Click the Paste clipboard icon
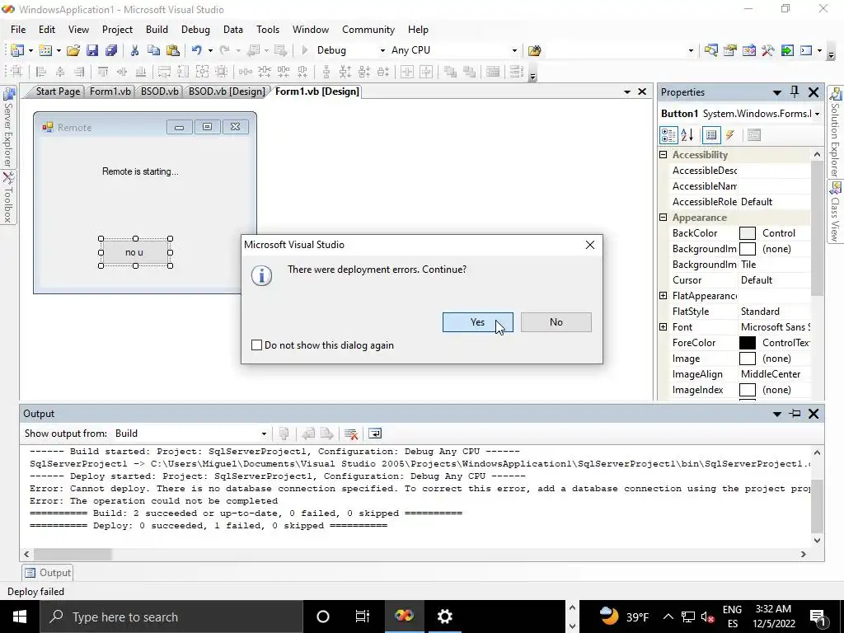Image resolution: width=844 pixels, height=633 pixels. [173, 50]
